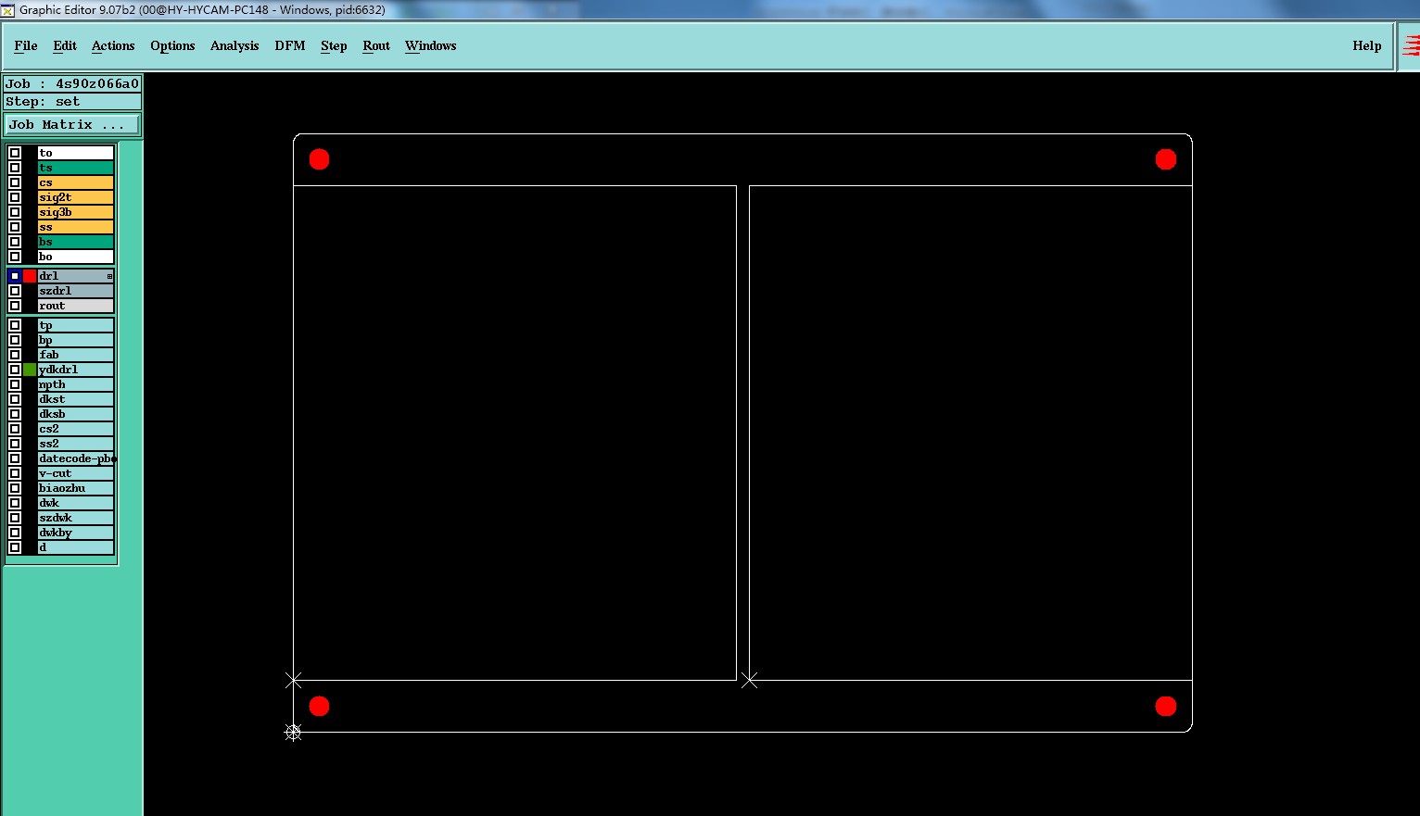Viewport: 1420px width, 816px height.
Task: Click the Job Matrix ... button
Action: coord(72,124)
